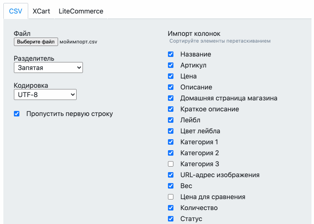This screenshot has width=314, height=224.
Task: Toggle the Лейбл checkbox
Action: pos(170,120)
